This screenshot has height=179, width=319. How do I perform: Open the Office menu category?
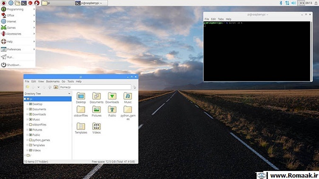click(x=17, y=15)
